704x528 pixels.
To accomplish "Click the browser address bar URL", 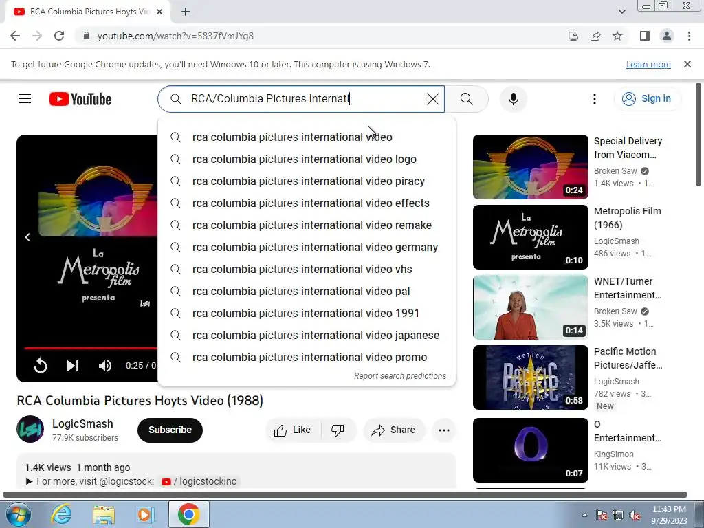I will tap(175, 36).
